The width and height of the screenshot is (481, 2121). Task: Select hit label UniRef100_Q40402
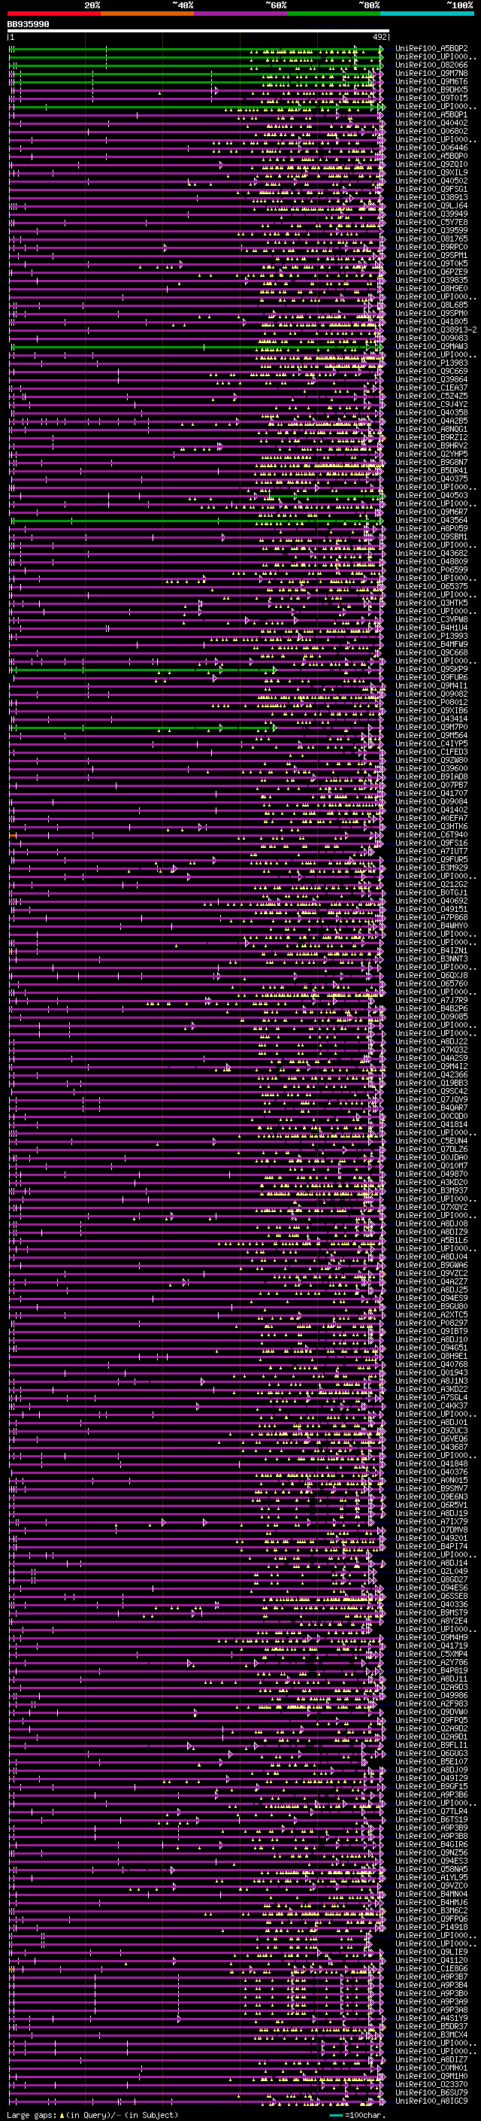click(431, 123)
